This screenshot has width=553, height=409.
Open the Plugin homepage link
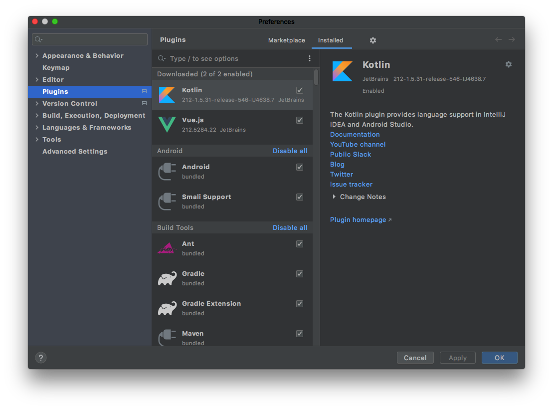pyautogui.click(x=358, y=219)
